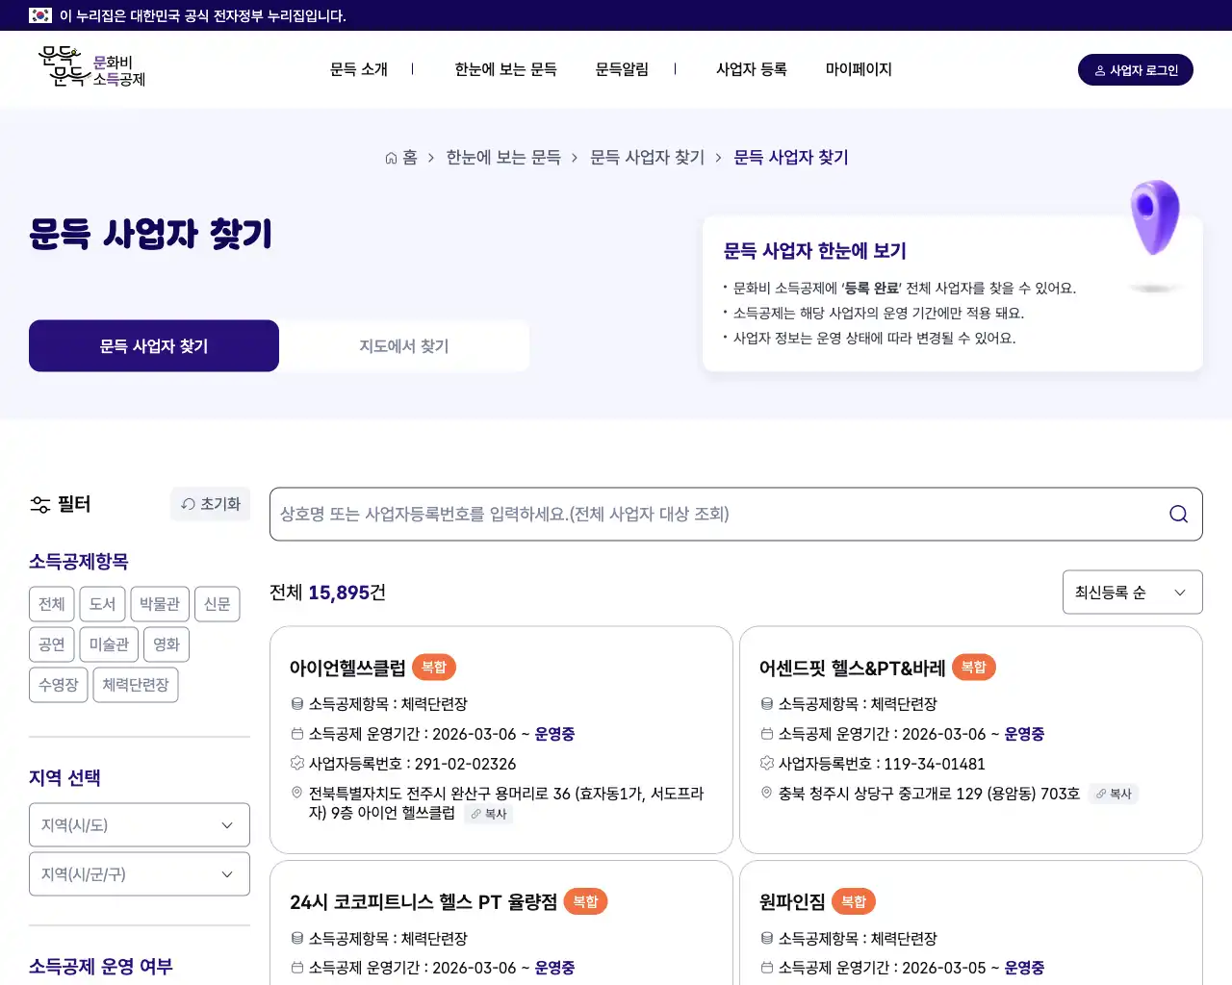This screenshot has height=985, width=1232.
Task: Open the 최신등록 순 sort dropdown
Action: [x=1132, y=592]
